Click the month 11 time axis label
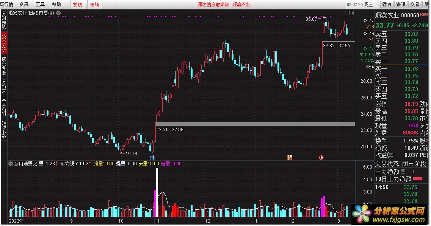Screen dimensions: 431x226 point(157,221)
